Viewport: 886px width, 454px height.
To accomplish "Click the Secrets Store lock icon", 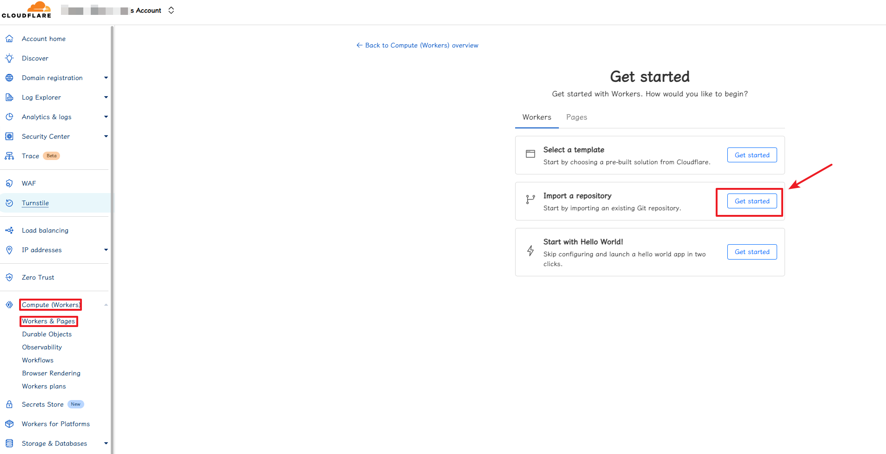I will pyautogui.click(x=9, y=404).
